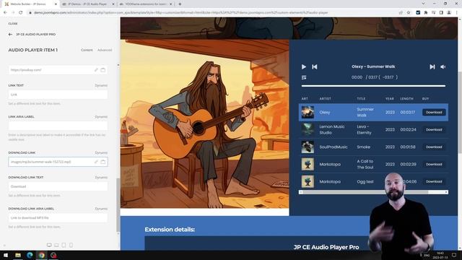The image size is (462, 260).
Task: Click Dynamic next to Download Link Text
Action: pyautogui.click(x=101, y=178)
